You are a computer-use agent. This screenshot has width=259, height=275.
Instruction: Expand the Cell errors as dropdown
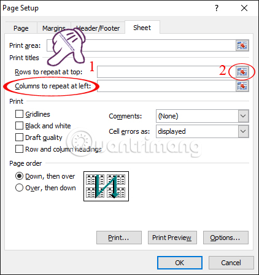(243, 131)
